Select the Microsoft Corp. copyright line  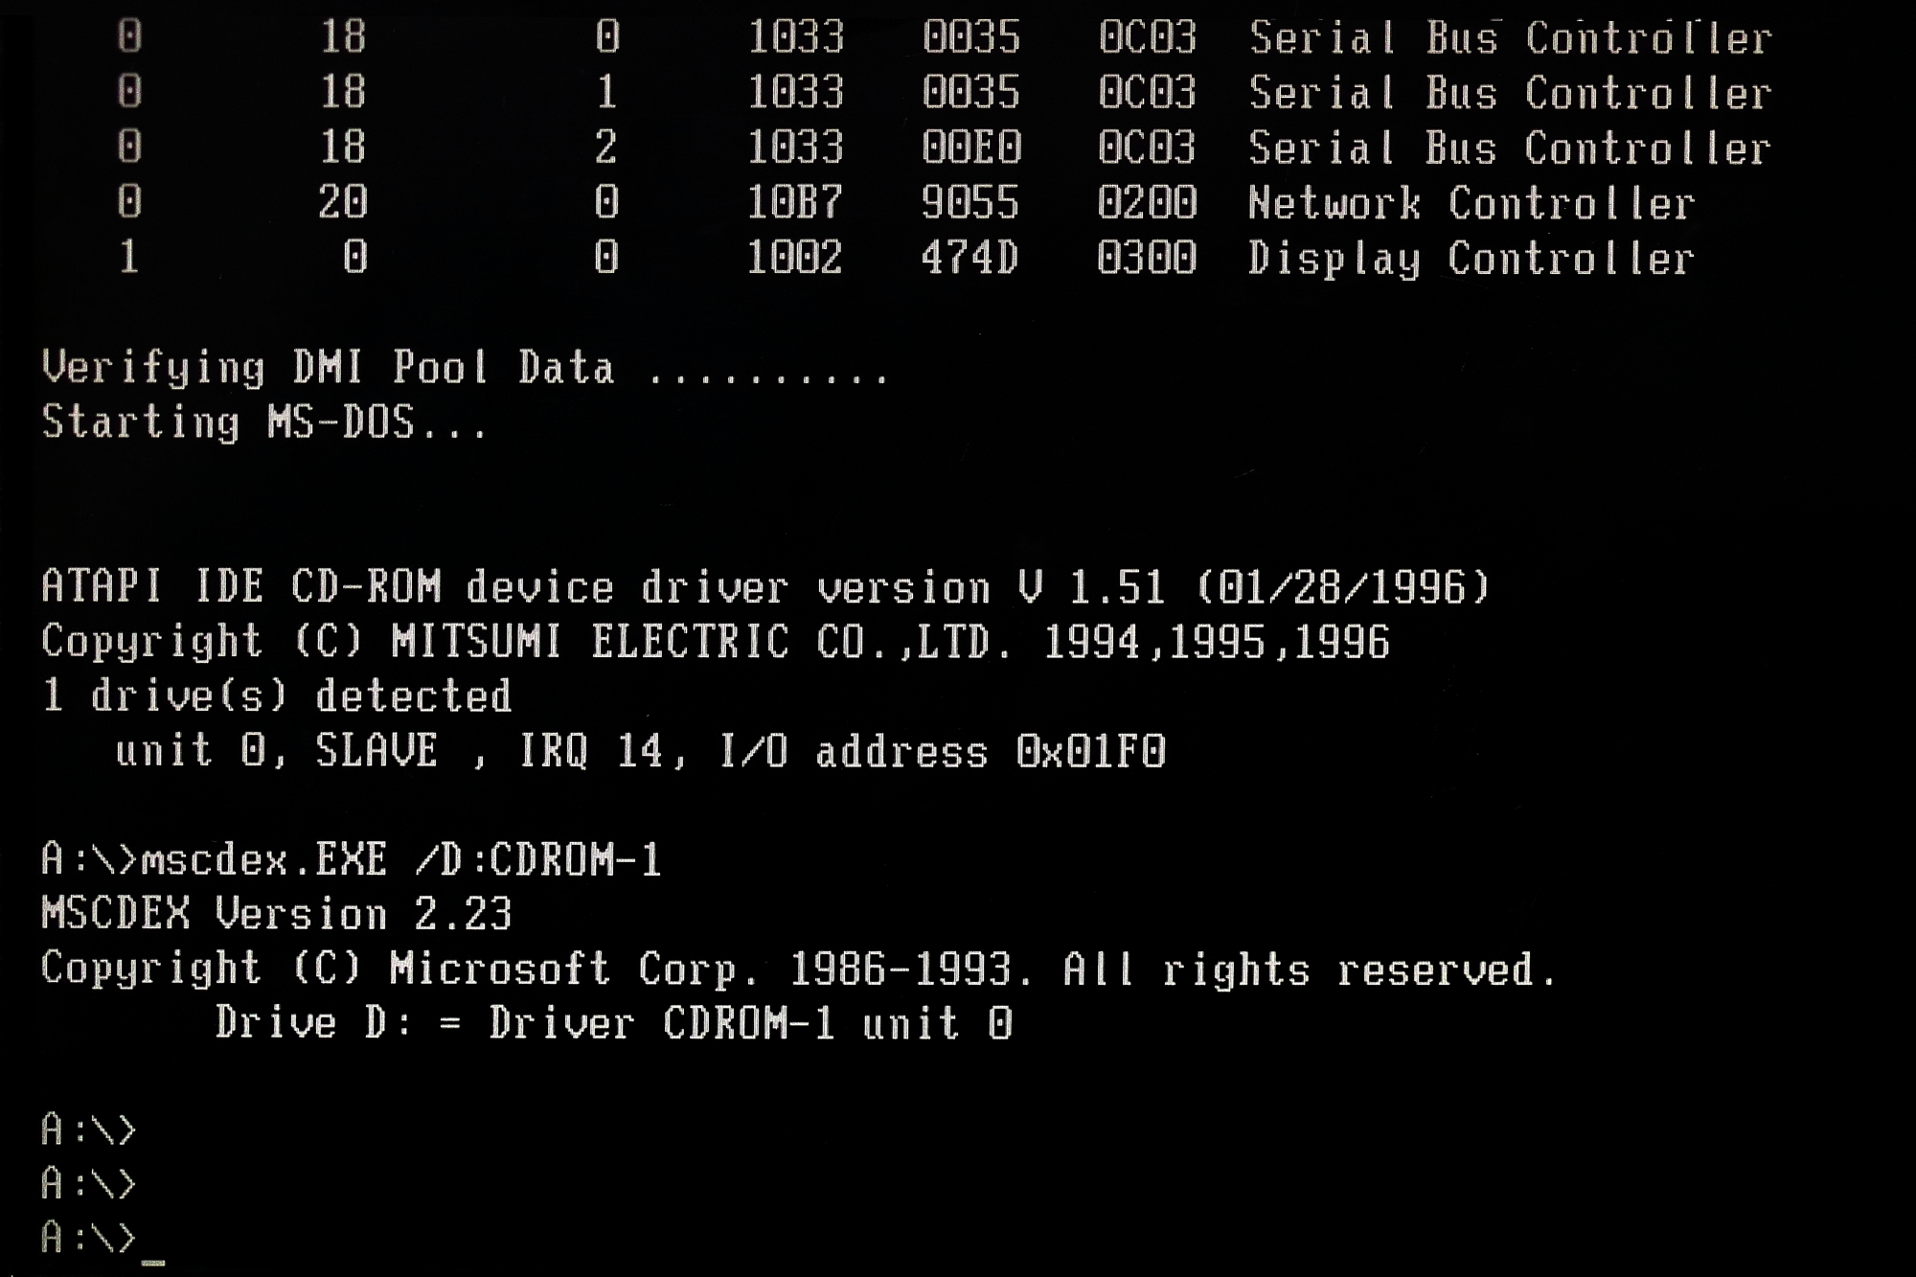[799, 969]
